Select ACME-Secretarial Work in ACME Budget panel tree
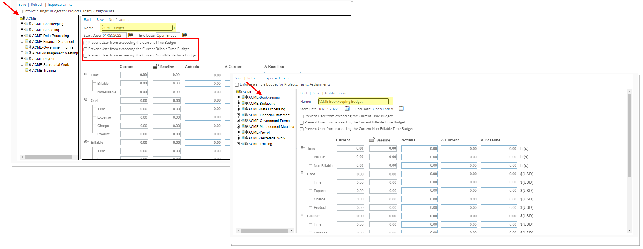This screenshot has width=643, height=249. pos(51,65)
